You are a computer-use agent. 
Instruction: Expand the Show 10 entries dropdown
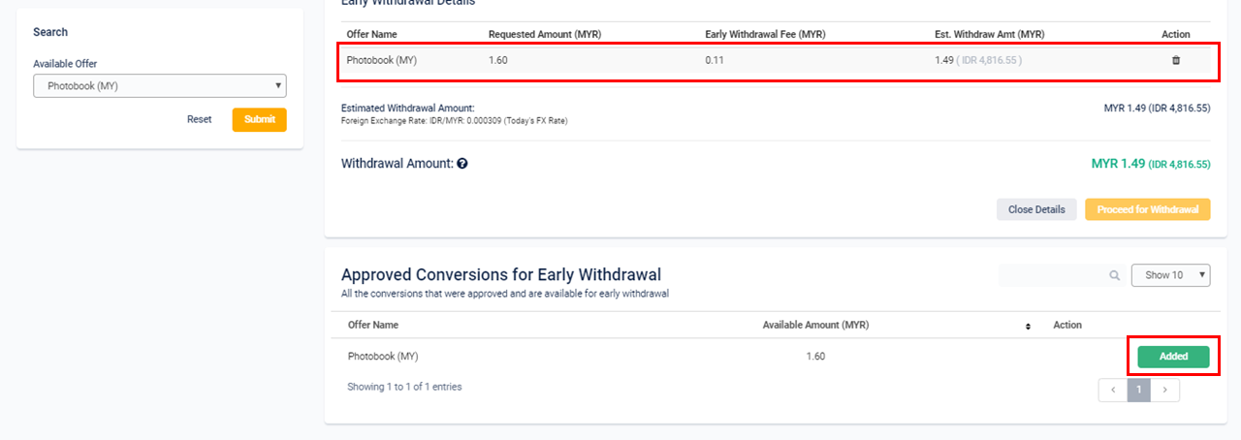pos(1170,275)
